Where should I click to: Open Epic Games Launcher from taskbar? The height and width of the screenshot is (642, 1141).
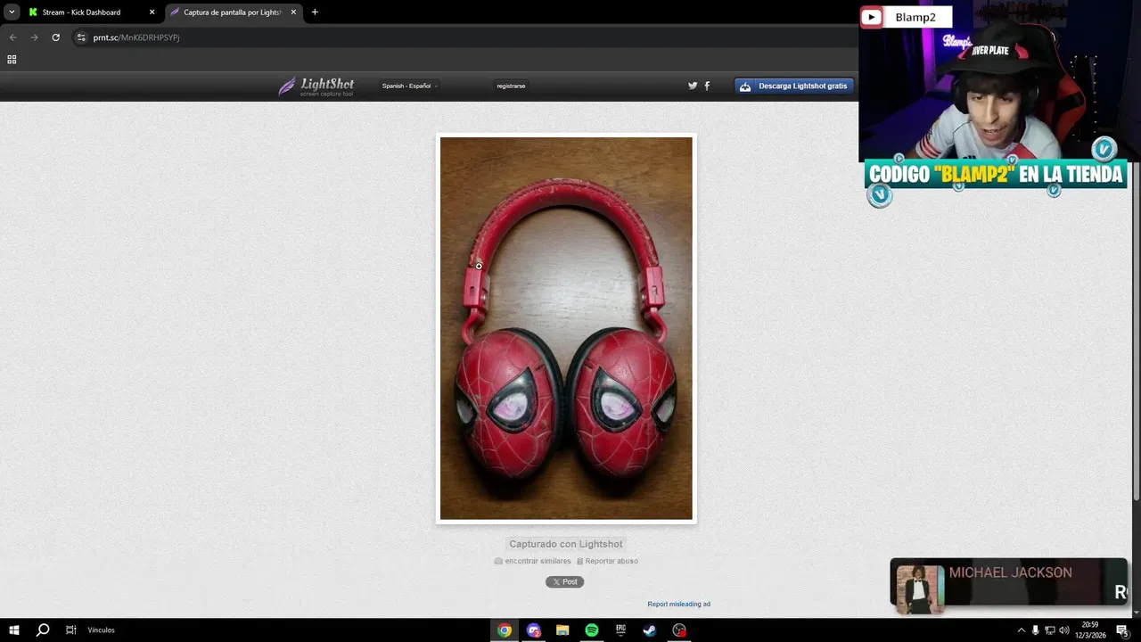620,630
